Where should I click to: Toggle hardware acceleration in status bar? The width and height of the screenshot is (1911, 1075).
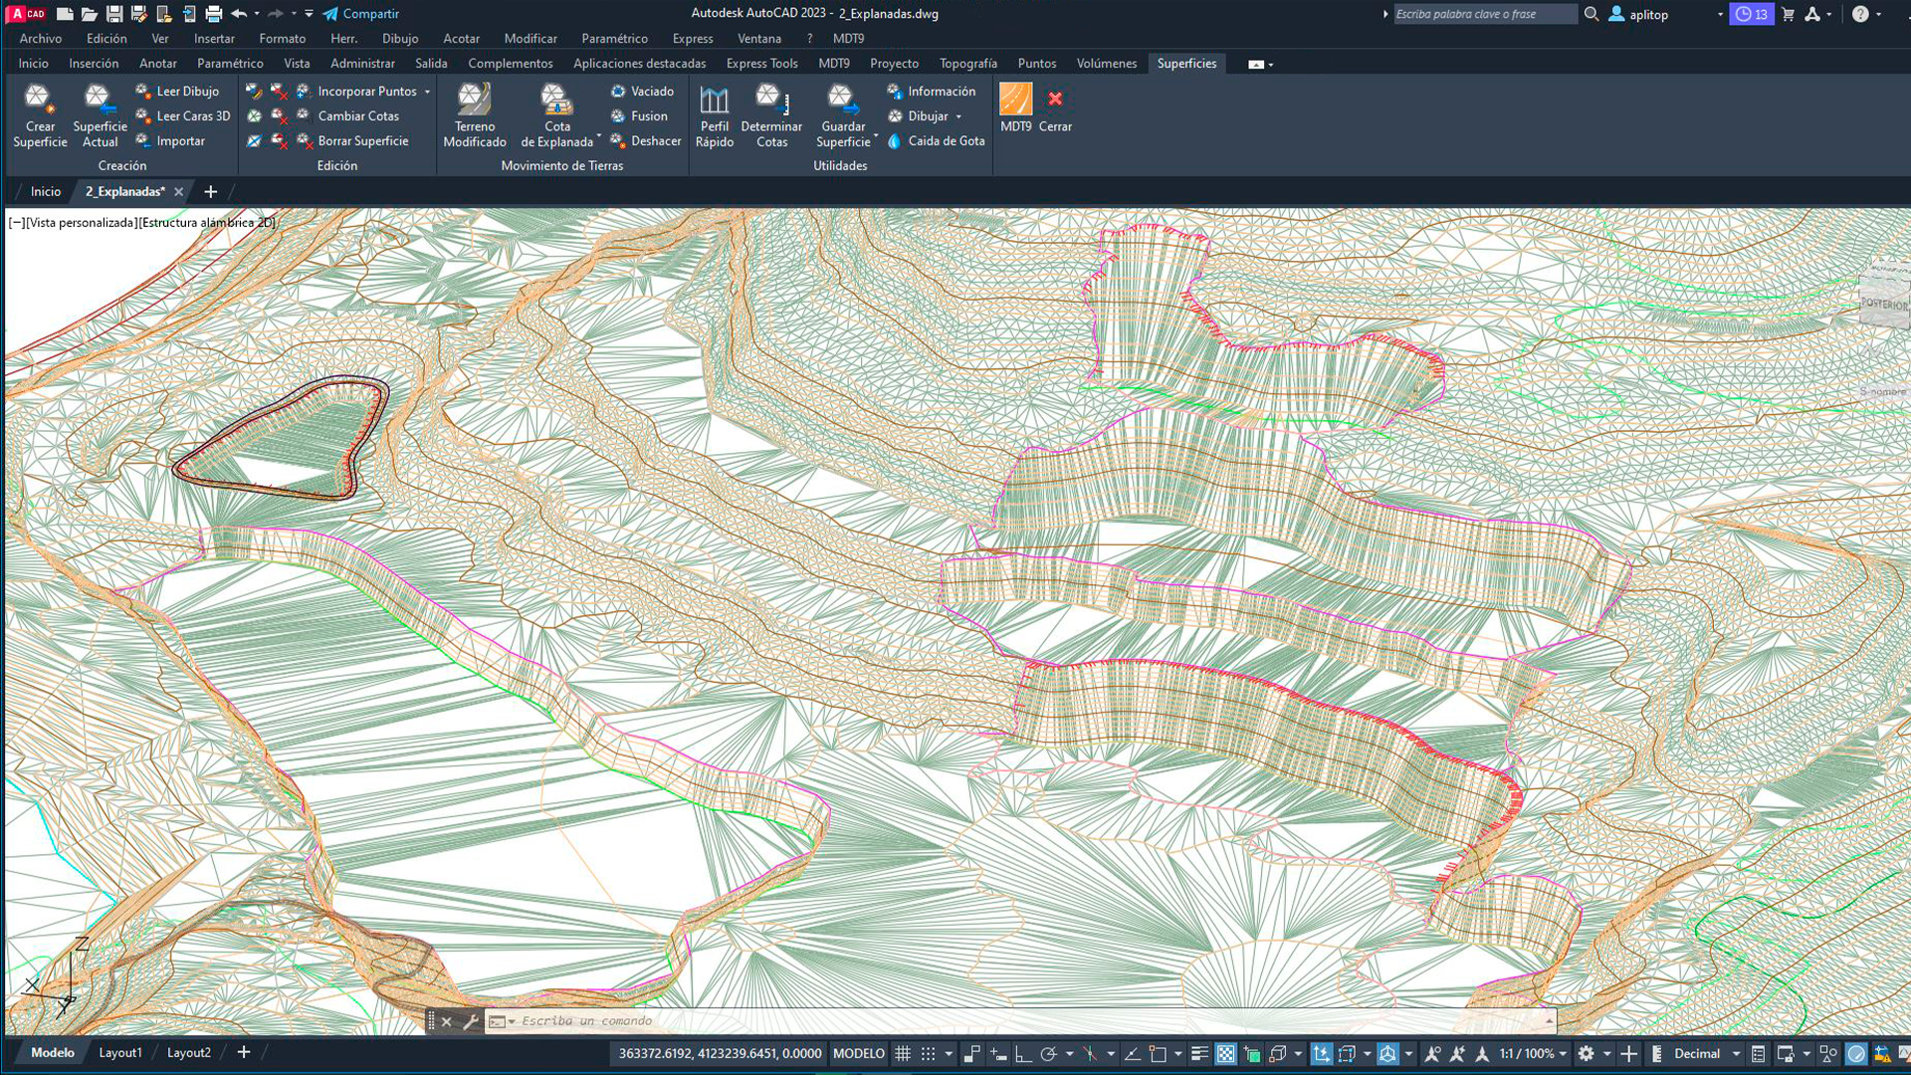pyautogui.click(x=1856, y=1053)
